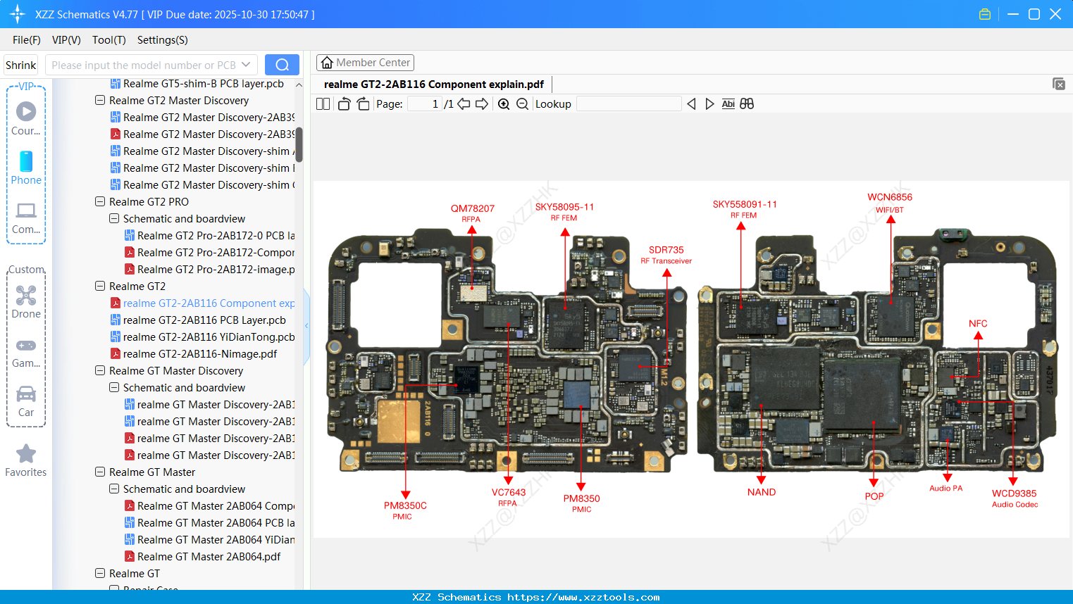This screenshot has height=604, width=1073.
Task: Collapse the Realme GT2 Master Discovery node
Action: [99, 100]
